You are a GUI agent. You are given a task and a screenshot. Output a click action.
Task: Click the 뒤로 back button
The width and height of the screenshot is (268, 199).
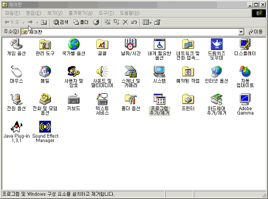click(12, 22)
